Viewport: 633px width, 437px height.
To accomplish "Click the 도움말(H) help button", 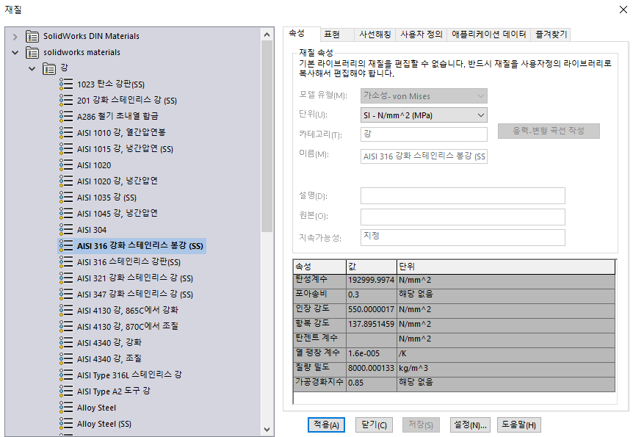I will point(518,425).
